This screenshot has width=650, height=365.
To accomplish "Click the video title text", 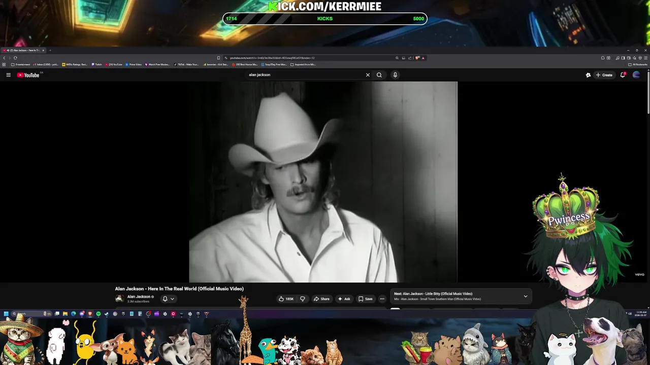I will point(179,289).
